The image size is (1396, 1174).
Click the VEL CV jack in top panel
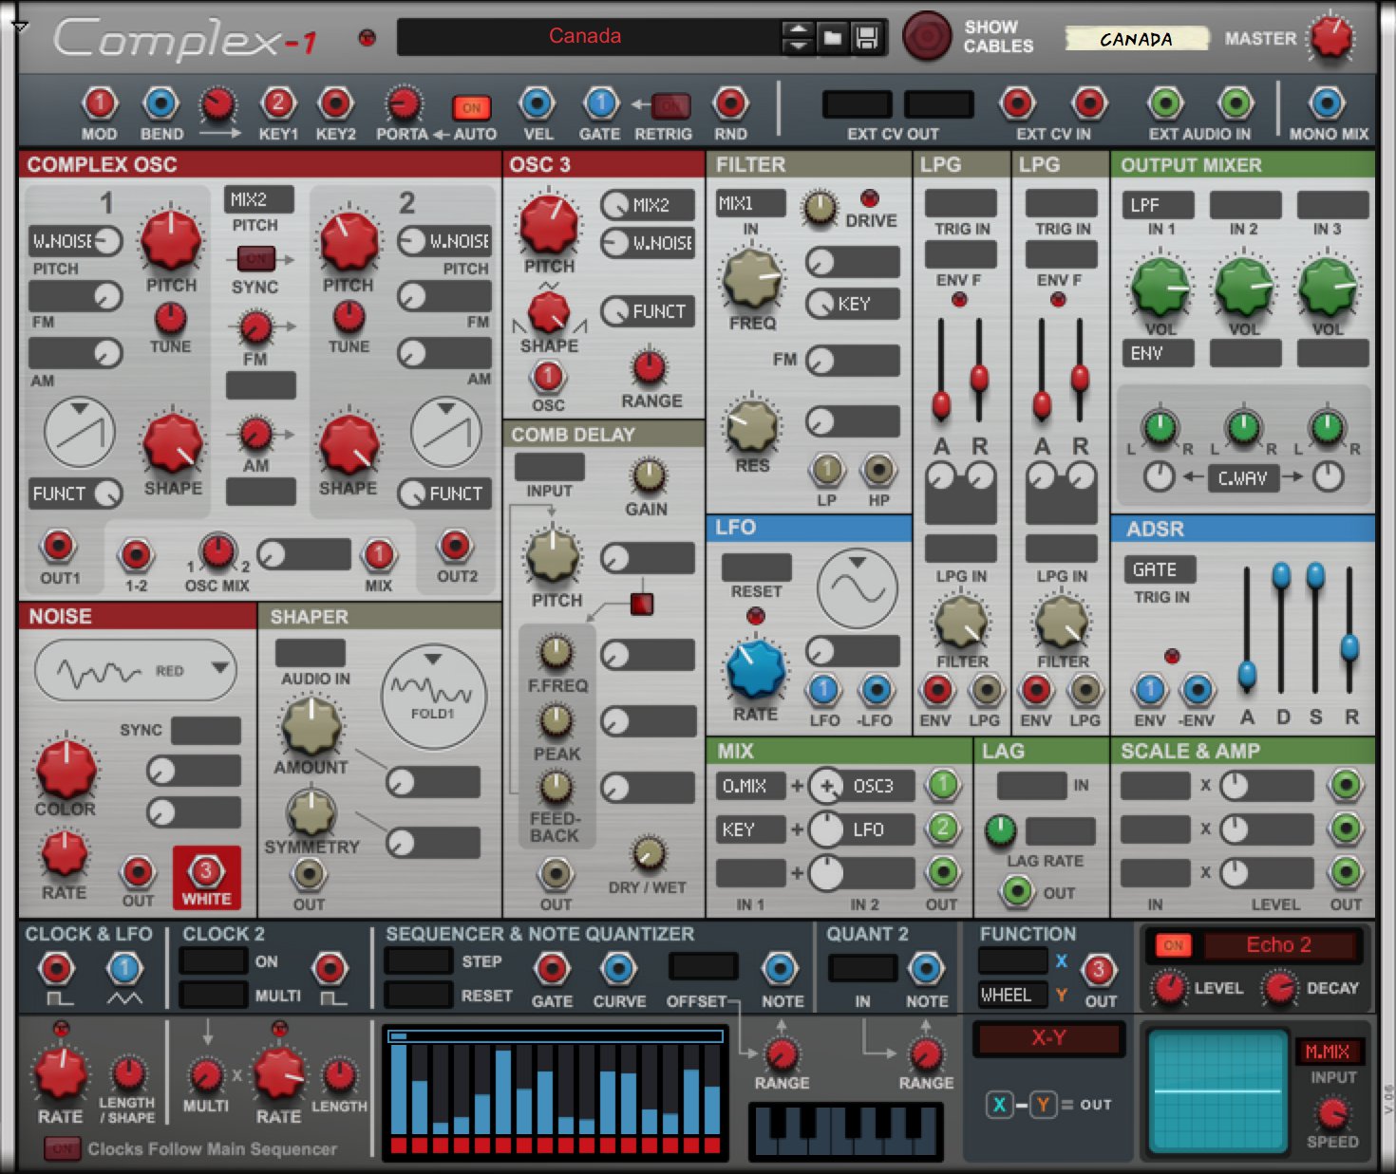tap(538, 104)
